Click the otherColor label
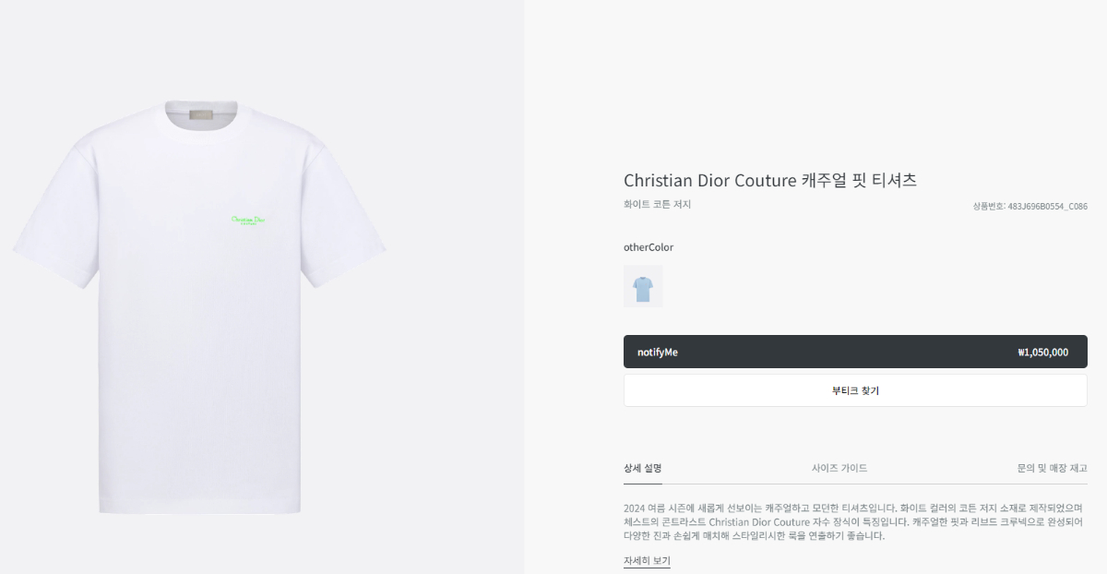The height and width of the screenshot is (574, 1107). point(649,247)
